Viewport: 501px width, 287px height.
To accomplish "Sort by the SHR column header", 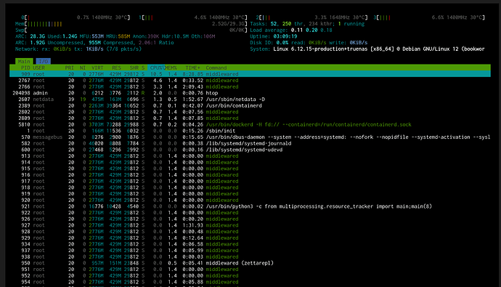I will click(x=134, y=68).
